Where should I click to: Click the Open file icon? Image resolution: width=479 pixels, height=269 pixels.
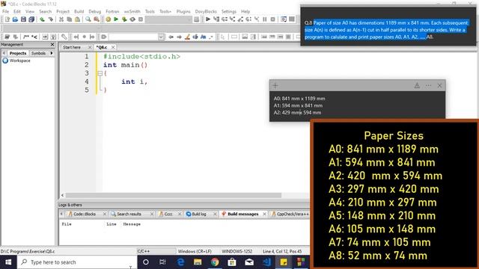pos(15,19)
